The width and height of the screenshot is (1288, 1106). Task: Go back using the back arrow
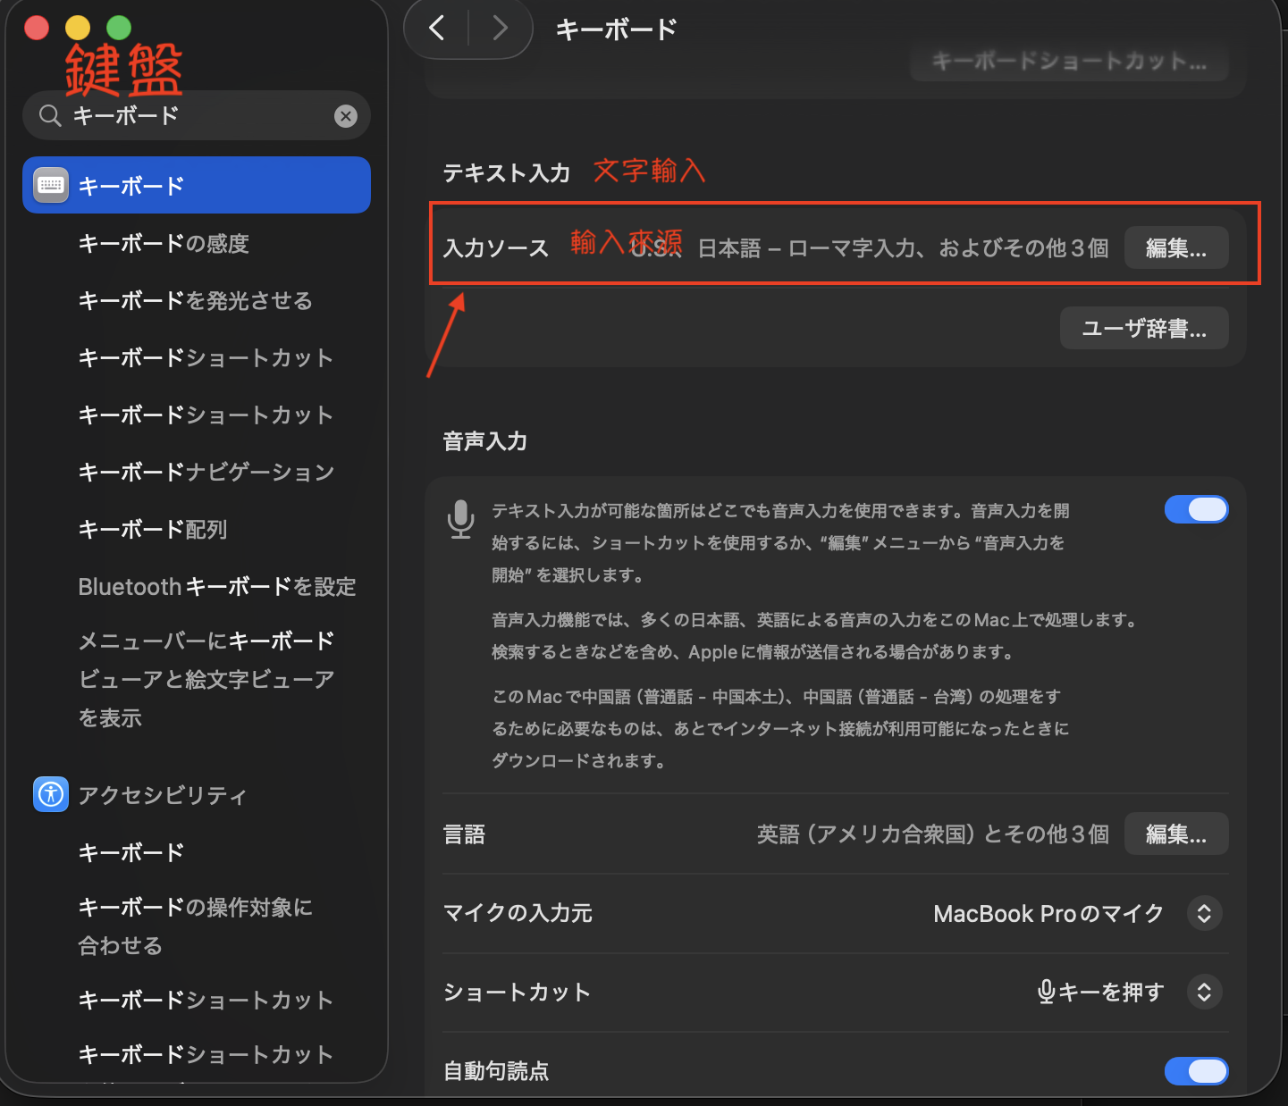435,28
